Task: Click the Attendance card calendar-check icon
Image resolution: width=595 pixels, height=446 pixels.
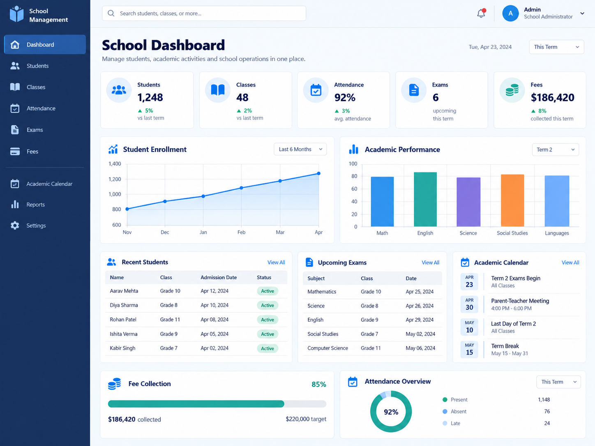Action: [316, 90]
